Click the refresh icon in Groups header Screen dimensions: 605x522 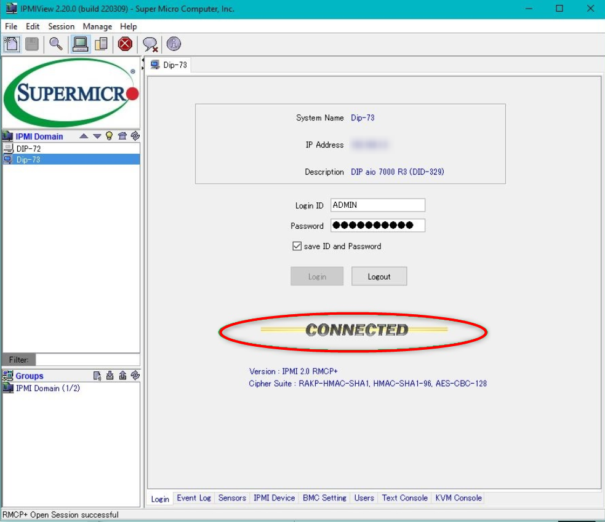[135, 375]
